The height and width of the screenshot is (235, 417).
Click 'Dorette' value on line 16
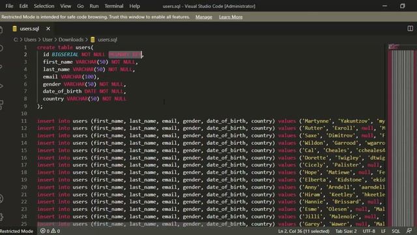[x=315, y=158]
